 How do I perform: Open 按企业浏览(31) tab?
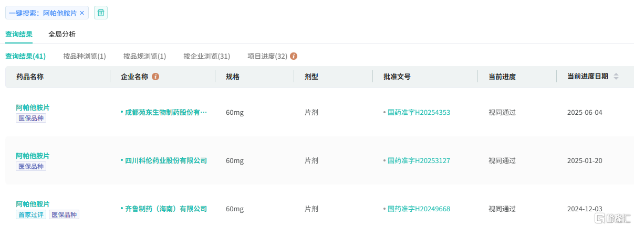pyautogui.click(x=207, y=56)
